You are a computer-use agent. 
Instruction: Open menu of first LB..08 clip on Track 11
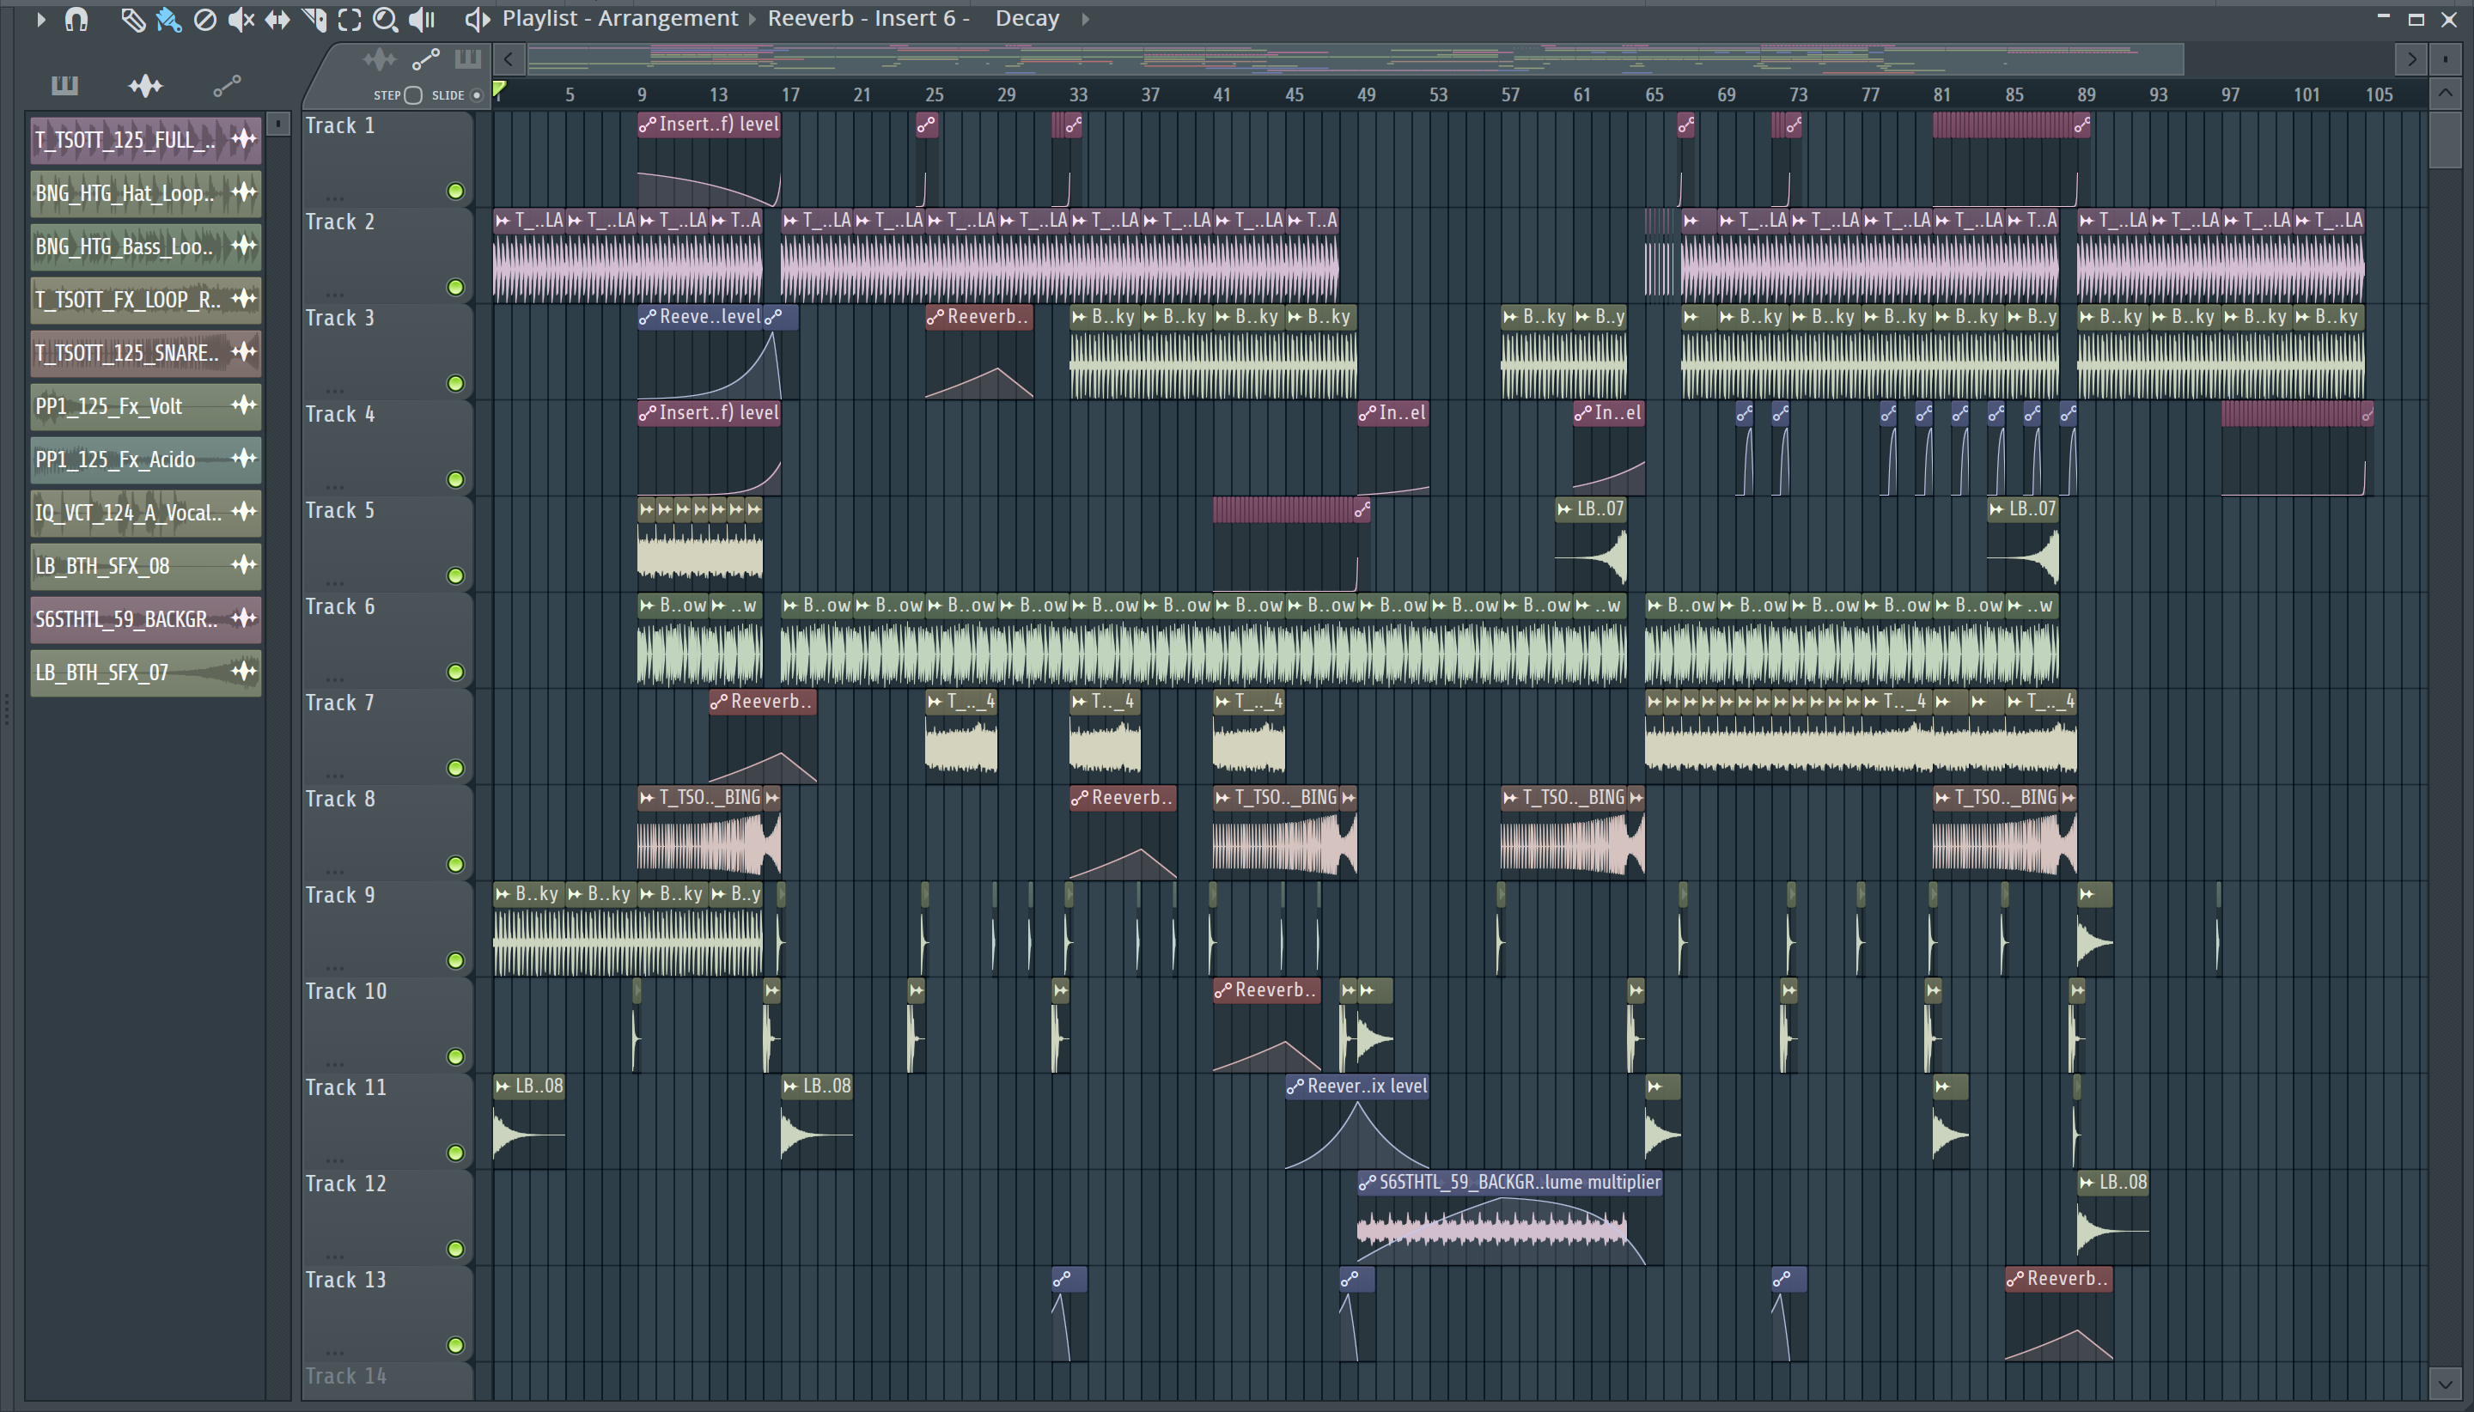503,1086
